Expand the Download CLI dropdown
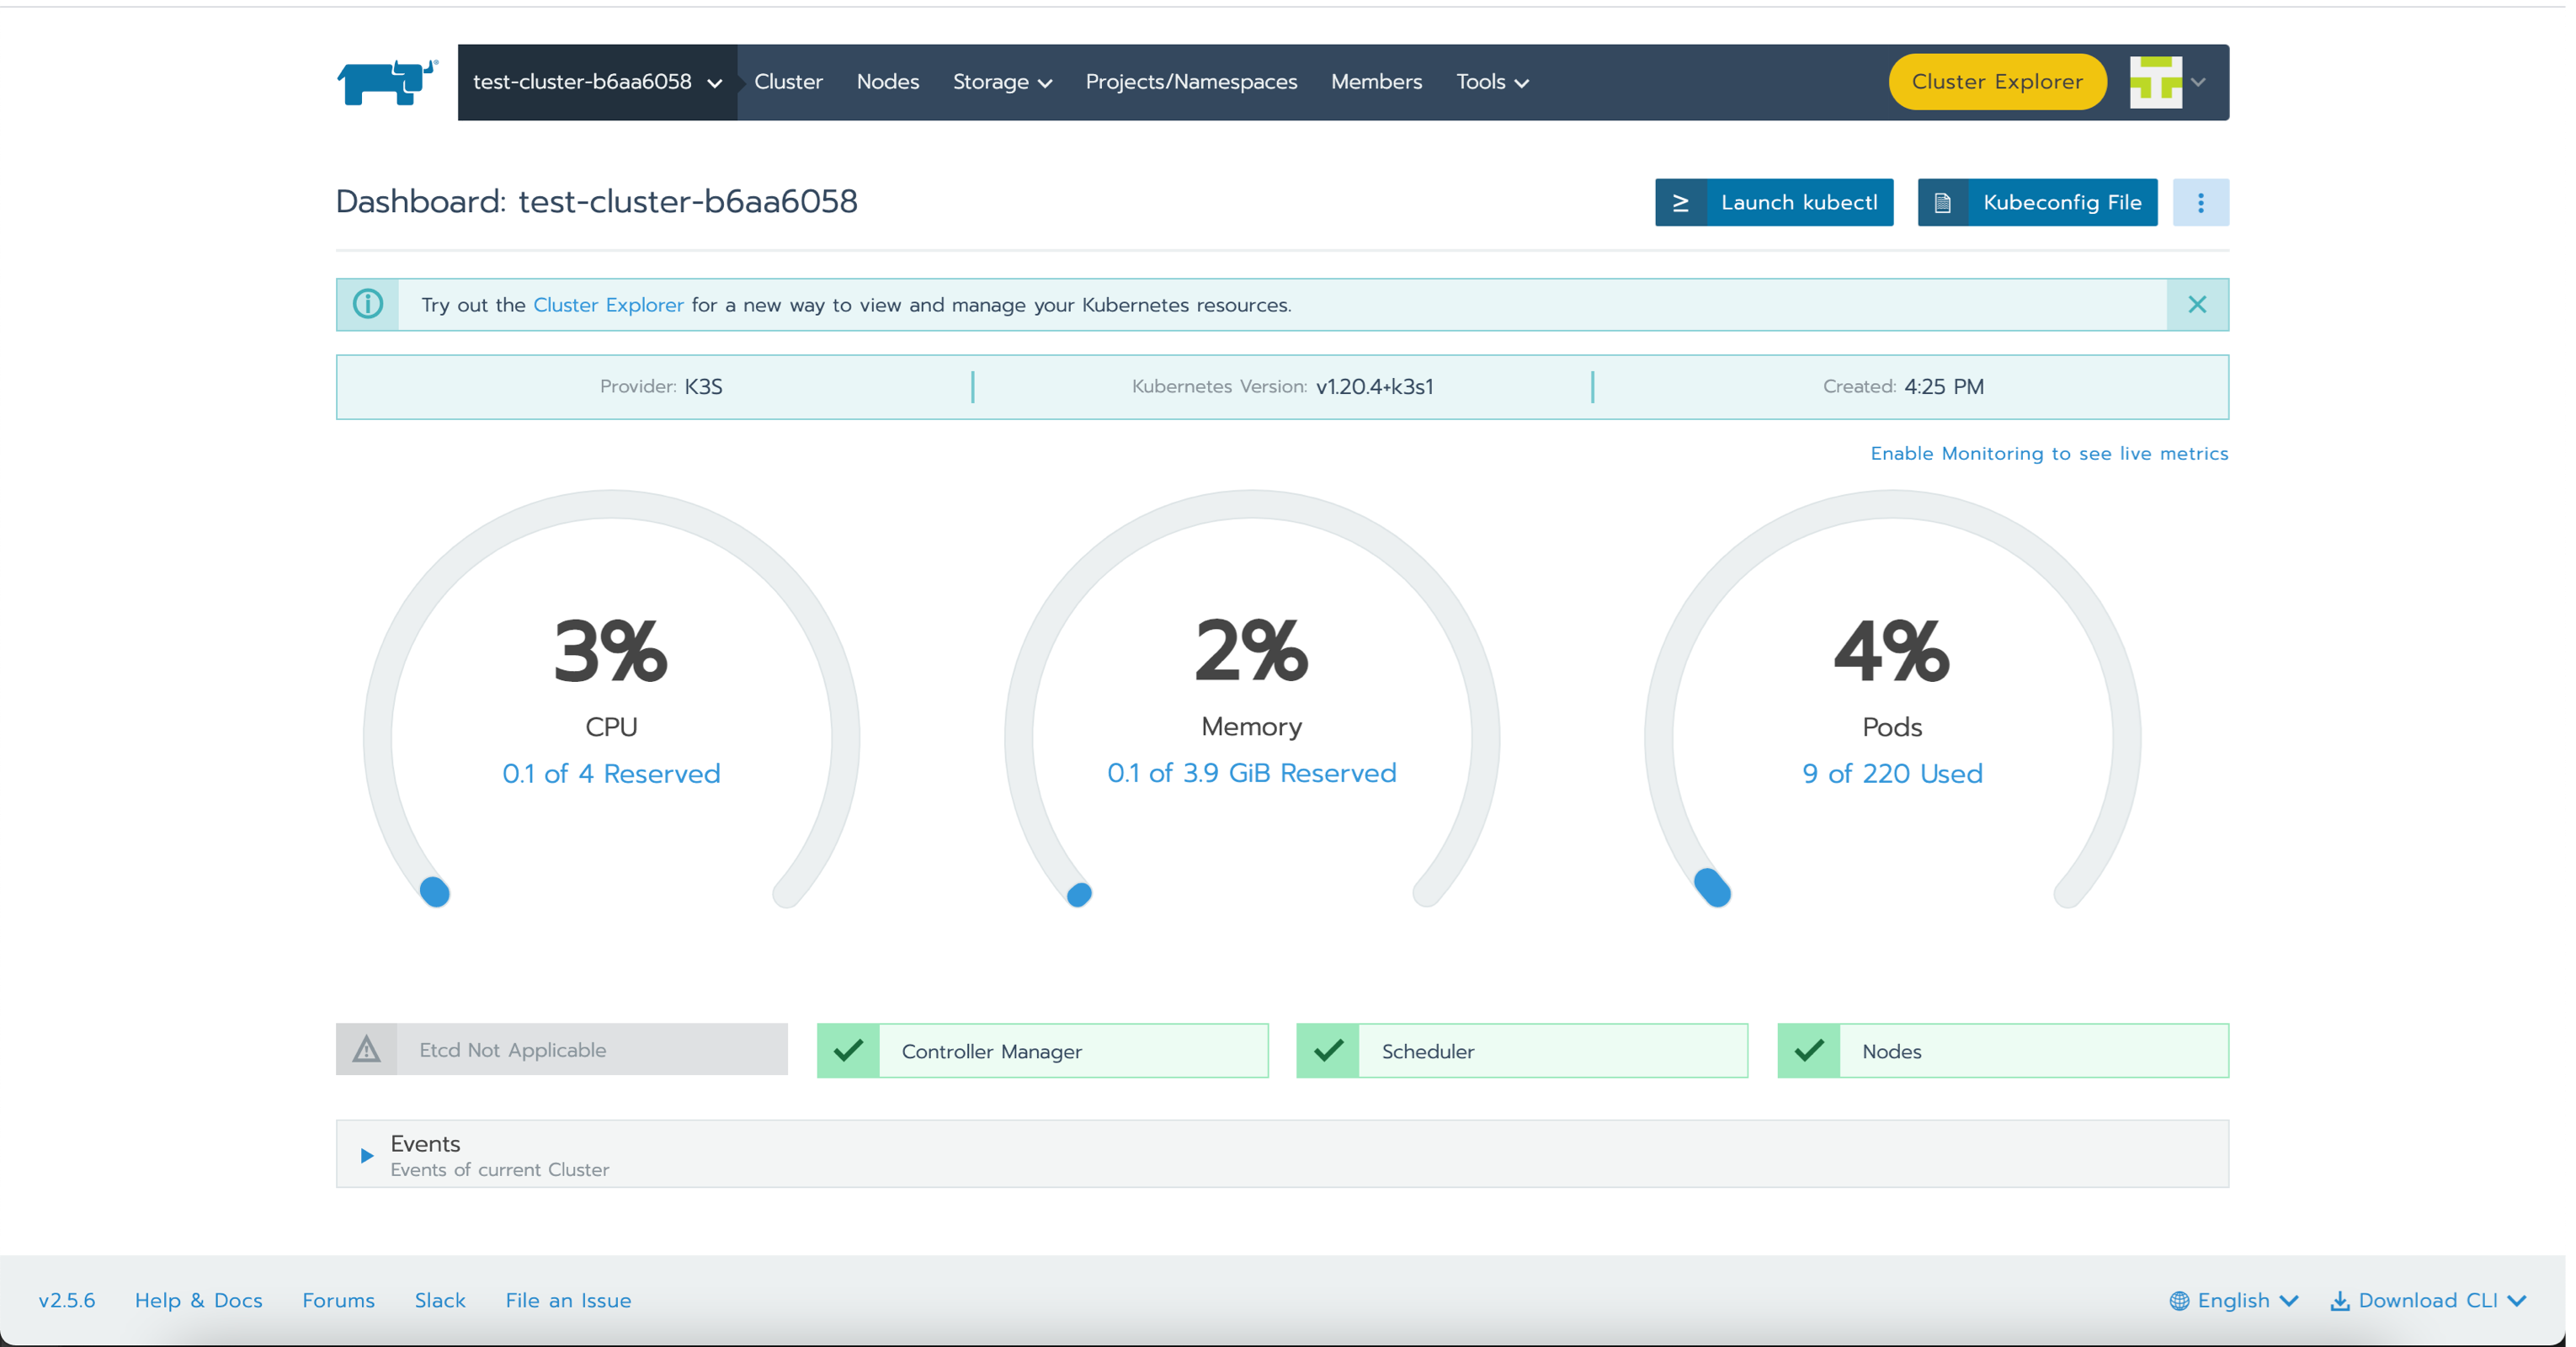This screenshot has height=1347, width=2576. click(x=2429, y=1300)
